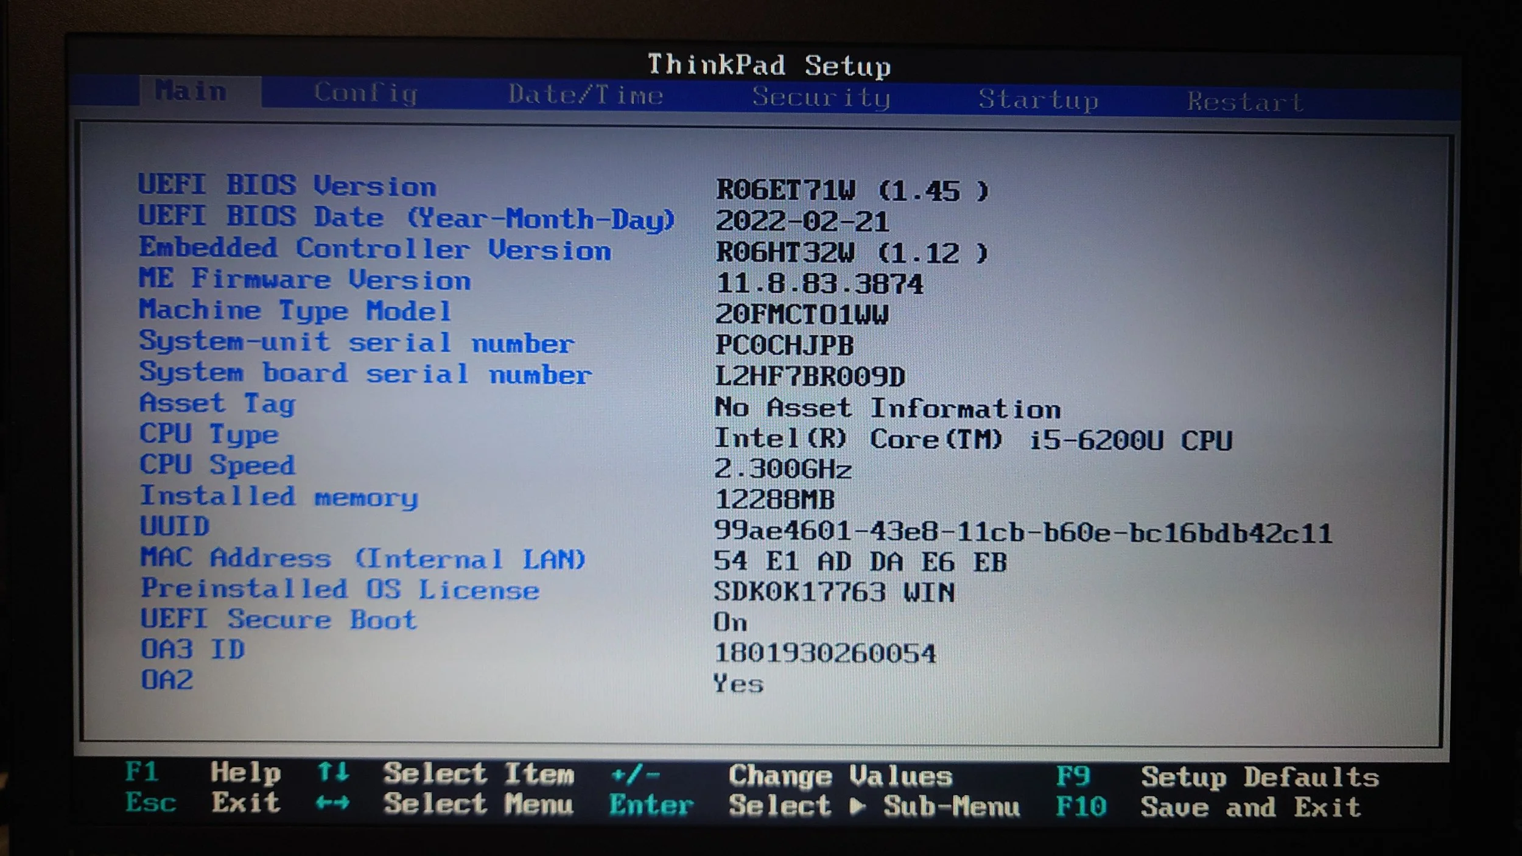Image resolution: width=1522 pixels, height=856 pixels.
Task: Click the Sub-Menu triangle arrow icon
Action: coord(857,806)
